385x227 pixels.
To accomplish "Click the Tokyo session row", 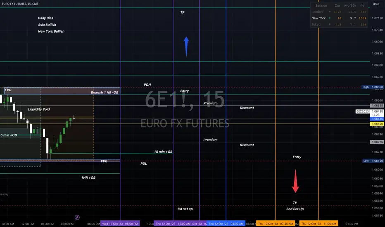I will click(339, 24).
